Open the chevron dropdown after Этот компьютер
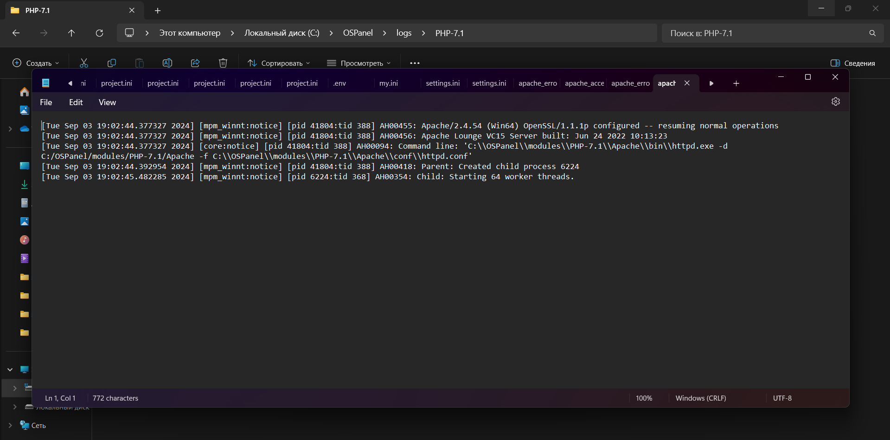 coord(232,33)
